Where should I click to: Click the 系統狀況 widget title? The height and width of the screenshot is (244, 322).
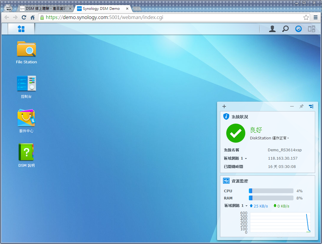[240, 117]
